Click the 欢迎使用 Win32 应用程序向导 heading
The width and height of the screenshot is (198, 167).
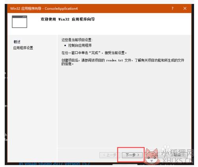click(68, 19)
